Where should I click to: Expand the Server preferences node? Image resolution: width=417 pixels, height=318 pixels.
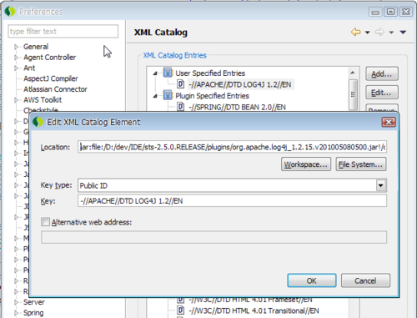16,302
